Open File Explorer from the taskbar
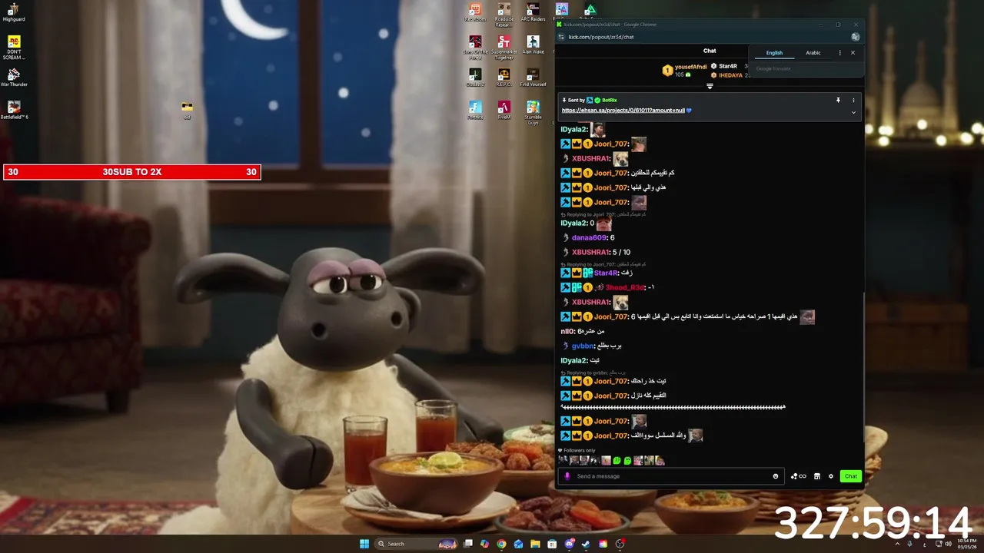Image resolution: width=984 pixels, height=553 pixels. tap(535, 544)
